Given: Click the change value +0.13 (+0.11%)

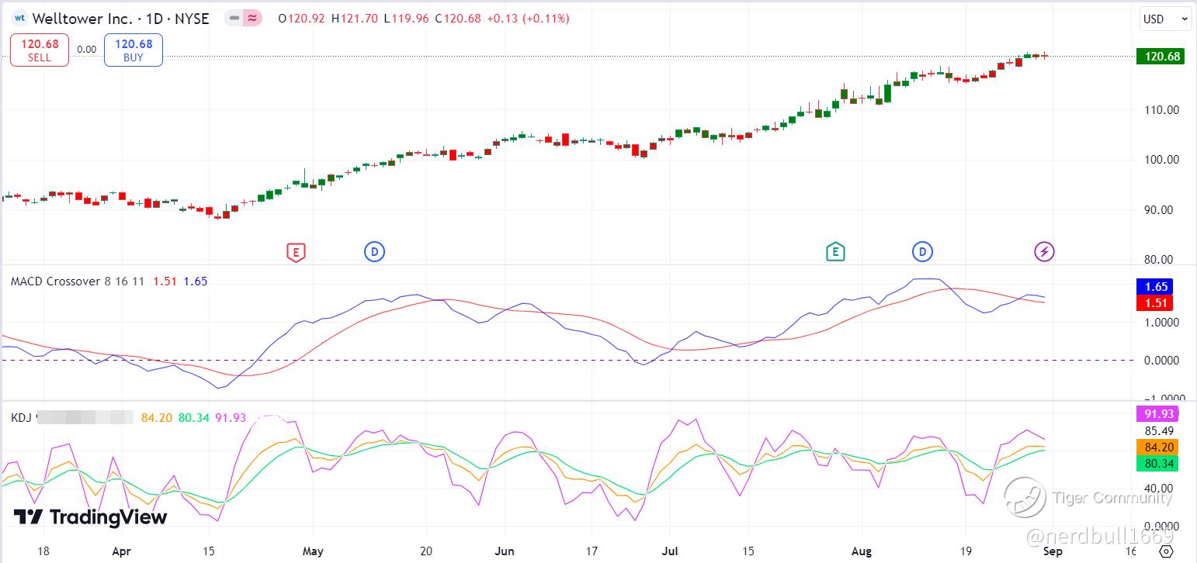Looking at the screenshot, I should pos(528,18).
